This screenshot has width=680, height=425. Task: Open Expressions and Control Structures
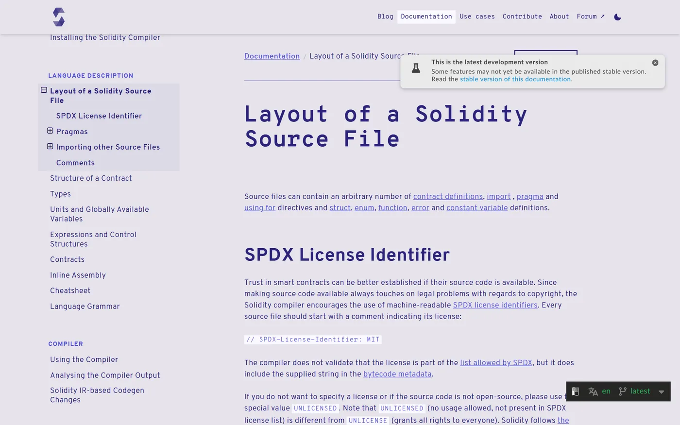93,239
